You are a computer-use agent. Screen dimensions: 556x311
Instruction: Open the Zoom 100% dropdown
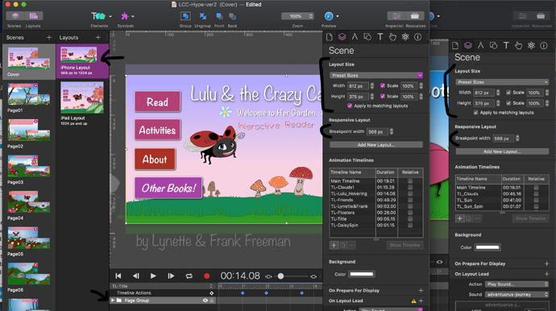297,16
